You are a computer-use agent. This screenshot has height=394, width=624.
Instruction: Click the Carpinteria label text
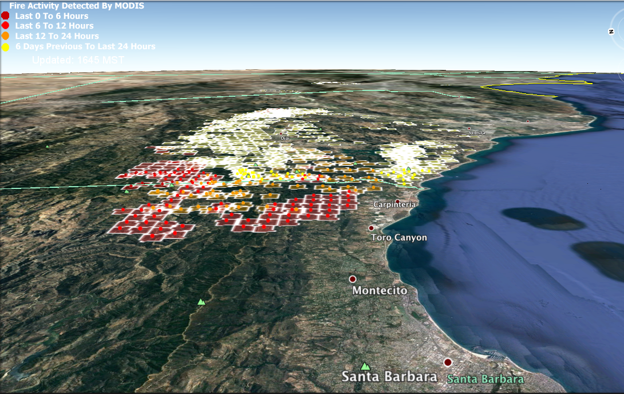[x=394, y=205]
